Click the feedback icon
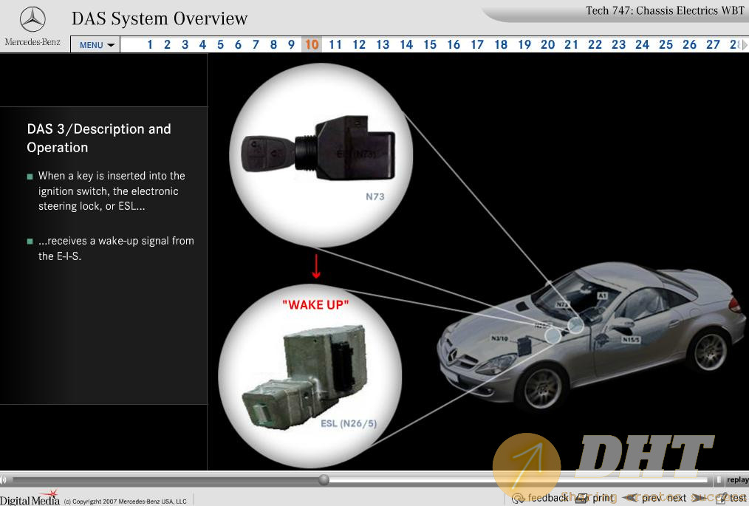Viewport: 749px width, 506px height. (519, 499)
